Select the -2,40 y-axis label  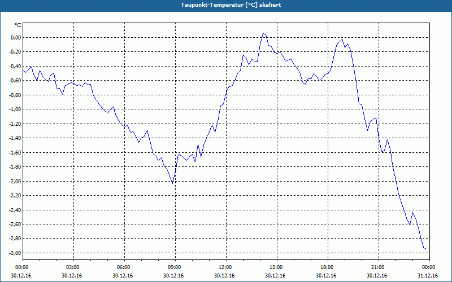[15, 210]
